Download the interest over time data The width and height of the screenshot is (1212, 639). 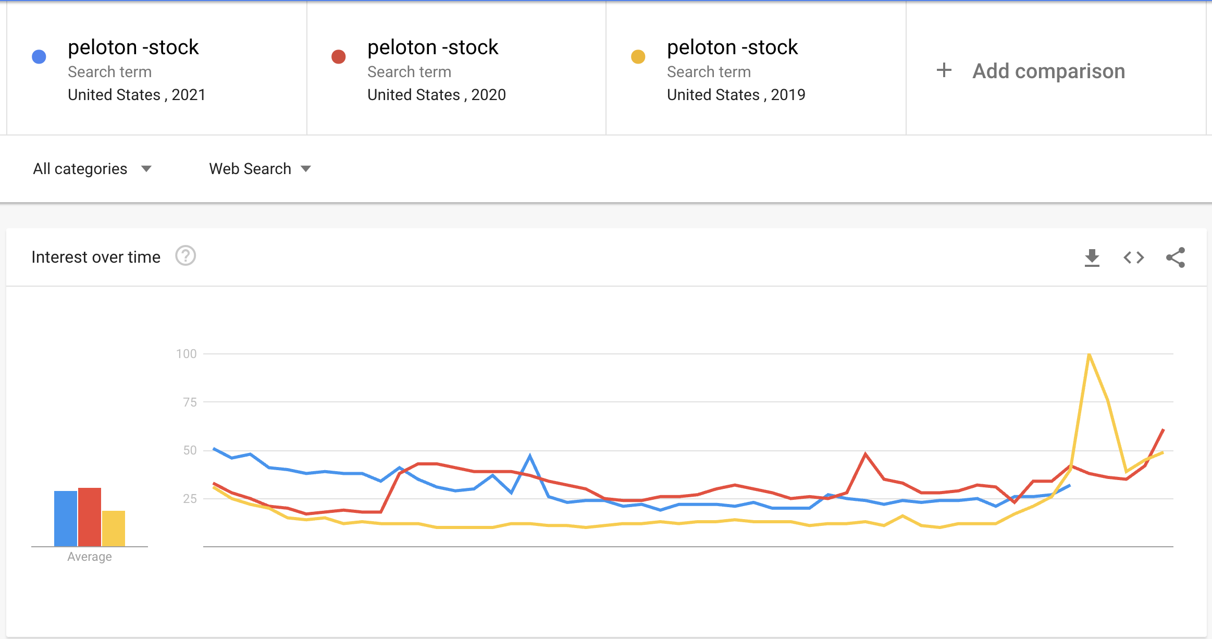(x=1092, y=257)
